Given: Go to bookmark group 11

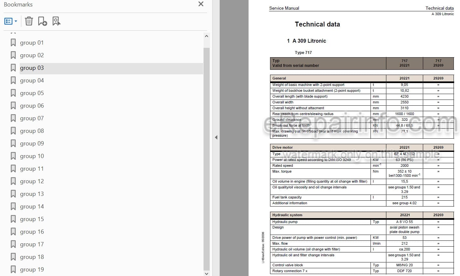Looking at the screenshot, I should pos(32,169).
